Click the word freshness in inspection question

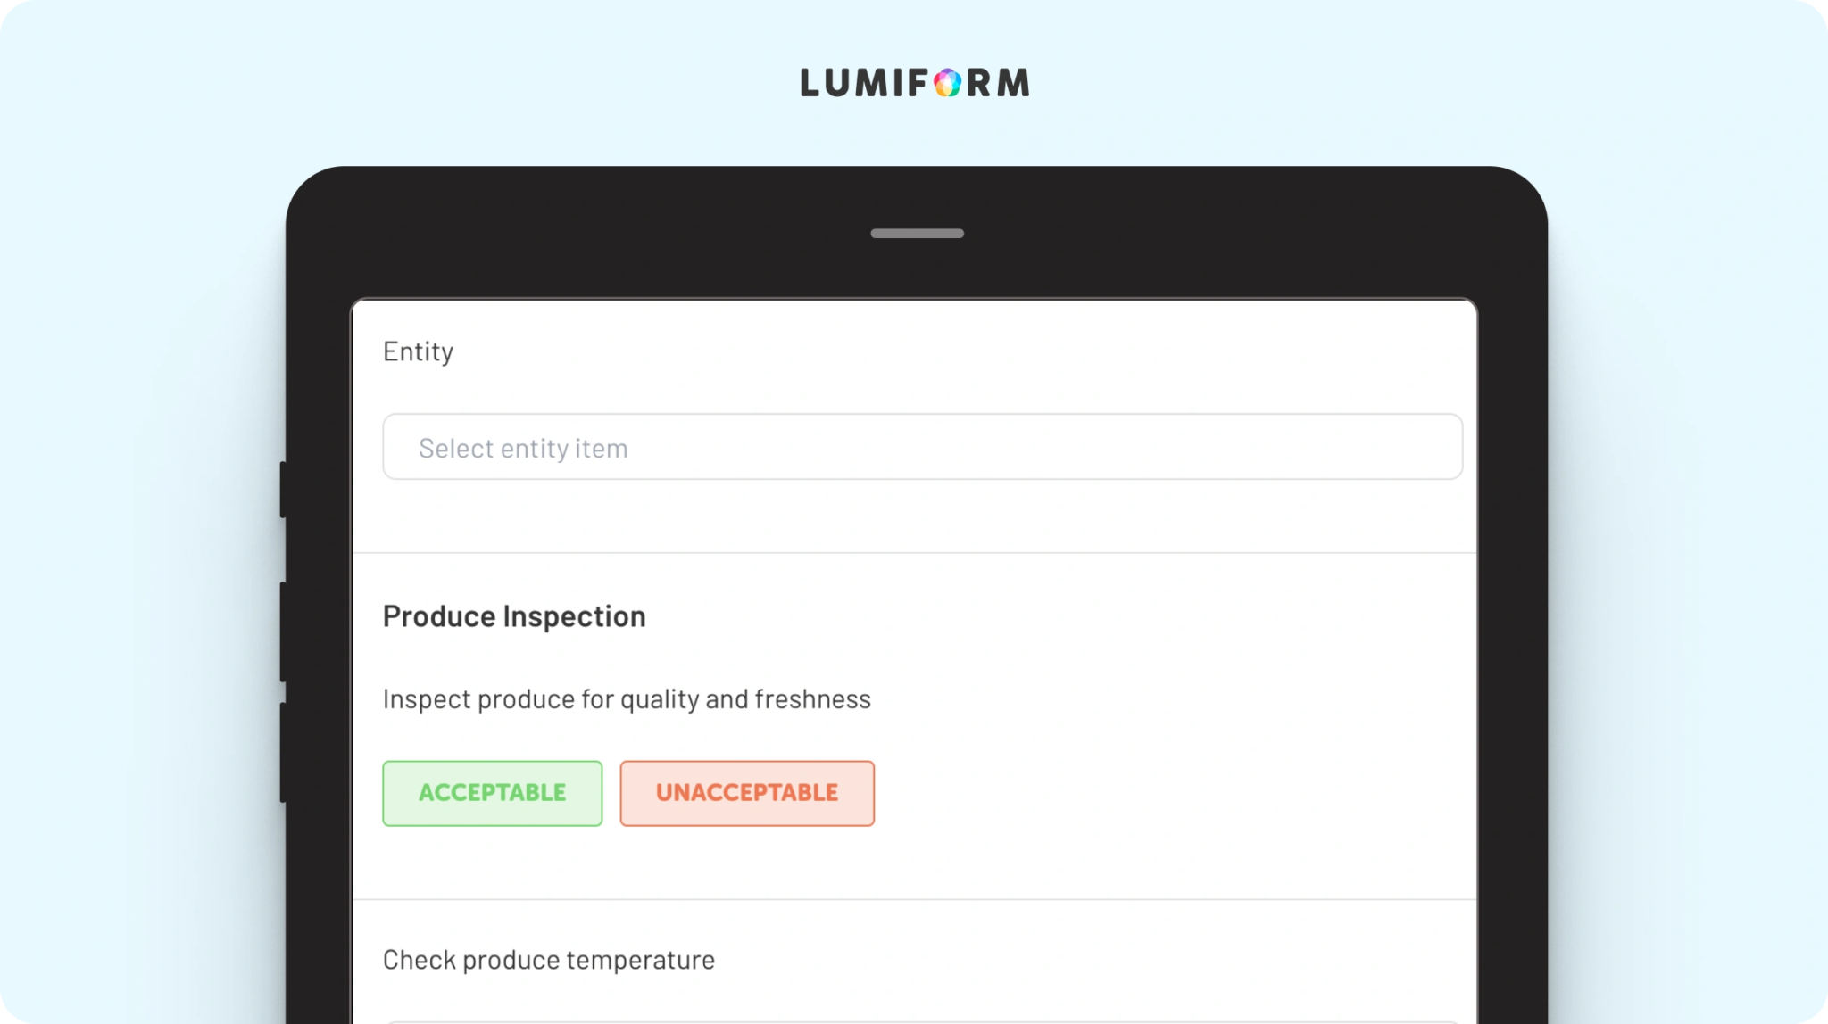click(812, 699)
